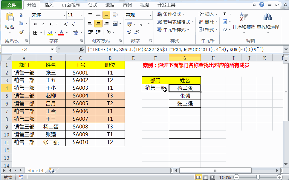289x180 pixels.
Task: Open the 文件 file tab
Action: [x=12, y=5]
